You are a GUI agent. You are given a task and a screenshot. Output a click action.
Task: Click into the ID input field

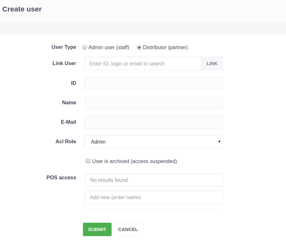[x=153, y=83]
